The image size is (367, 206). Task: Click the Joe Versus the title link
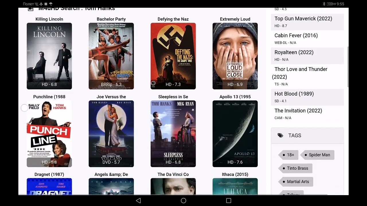(111, 97)
